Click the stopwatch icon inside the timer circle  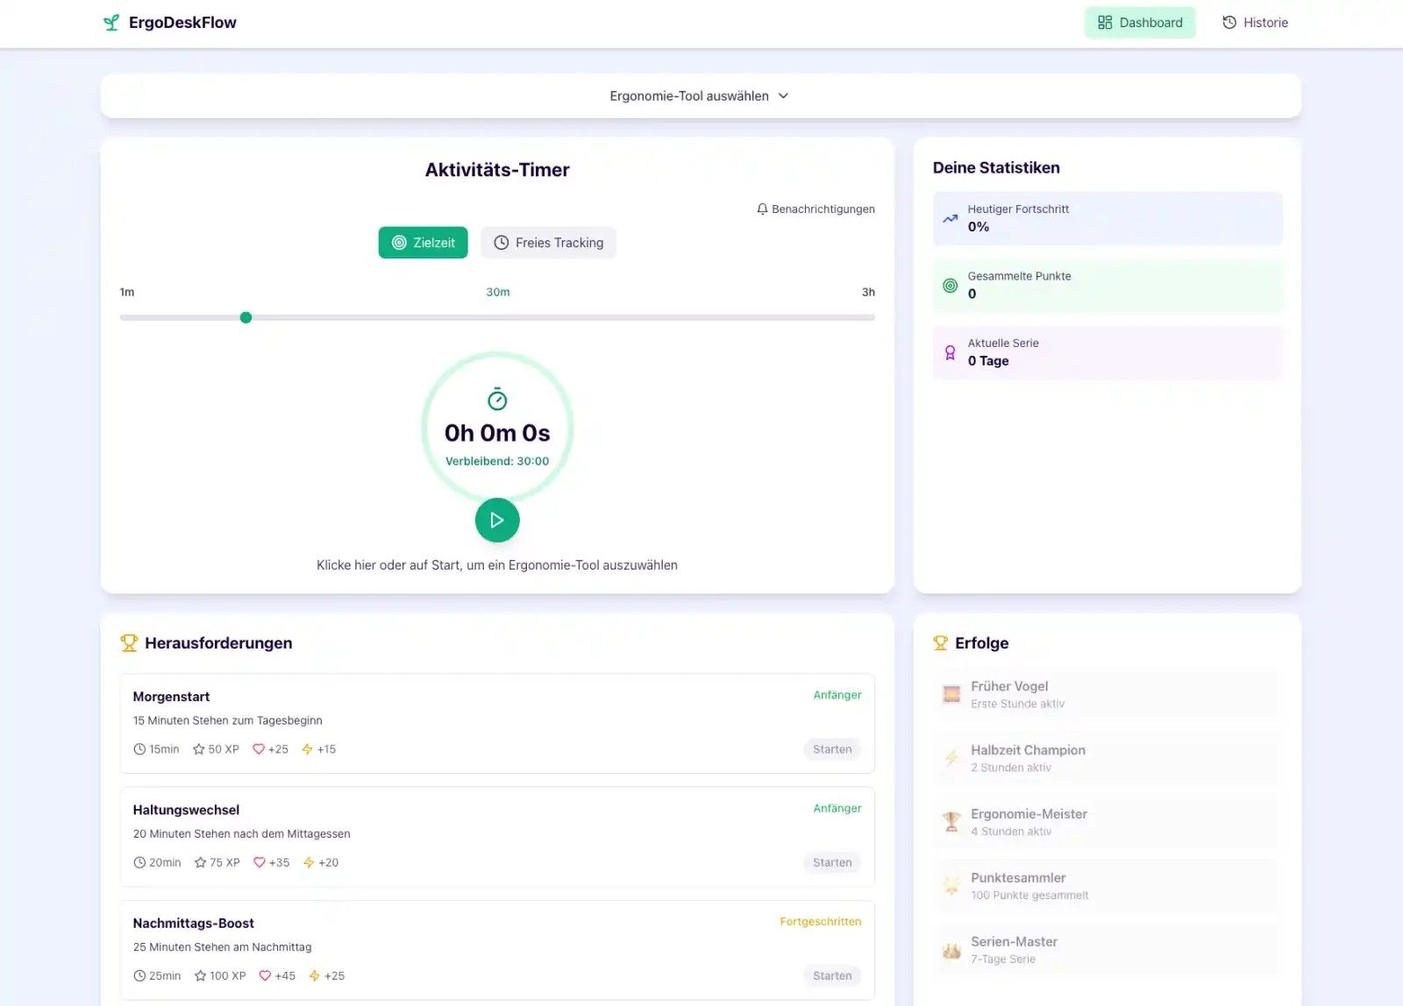(497, 400)
